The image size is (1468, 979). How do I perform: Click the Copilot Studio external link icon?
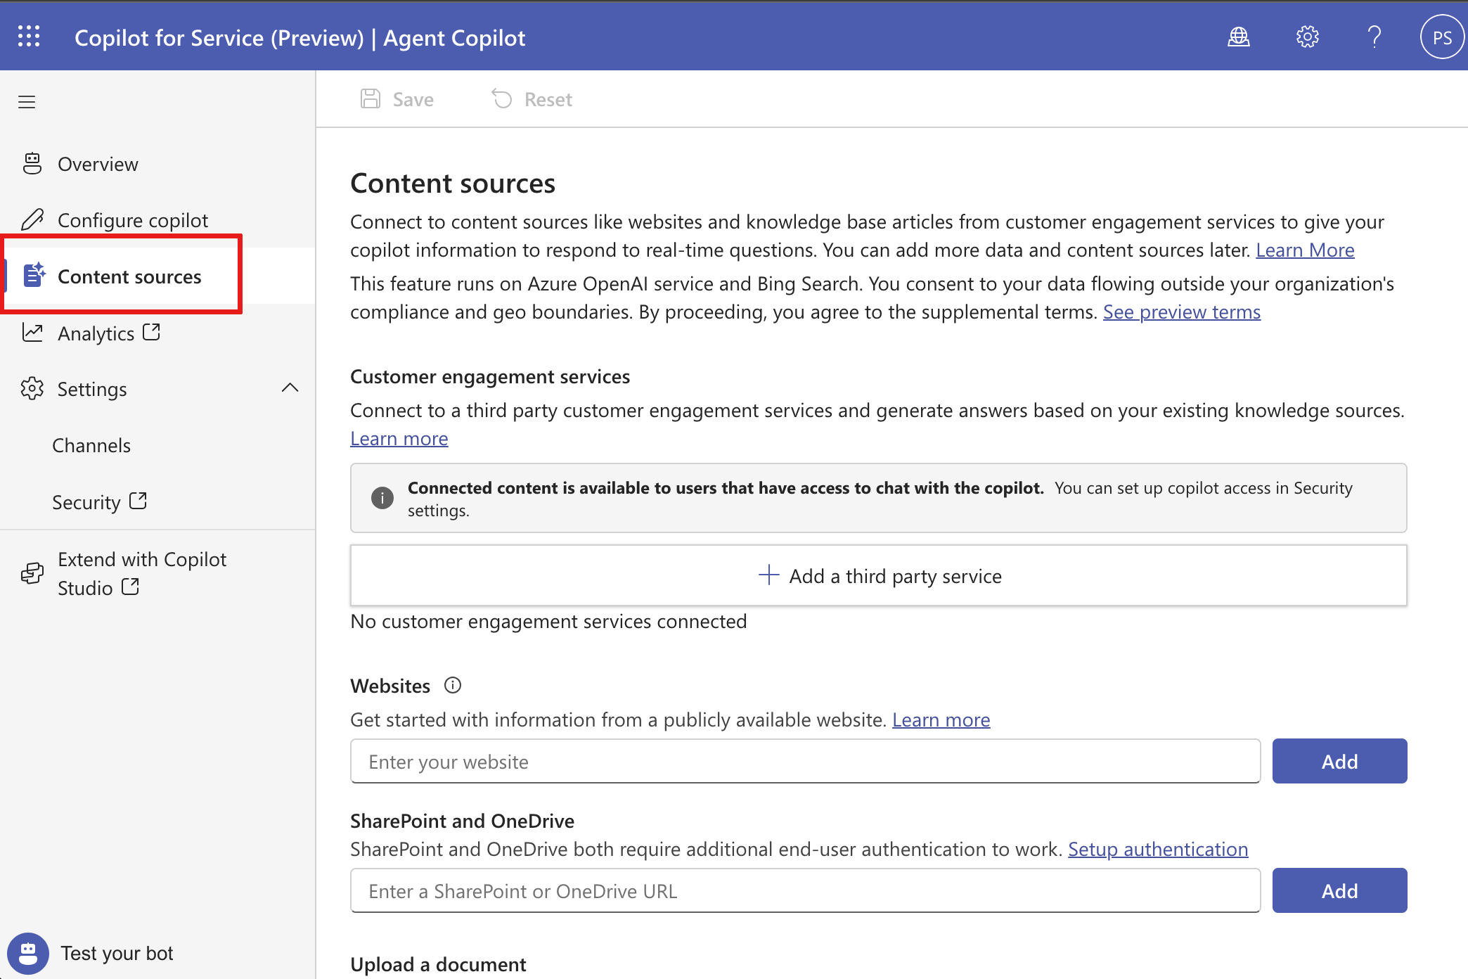(x=131, y=586)
